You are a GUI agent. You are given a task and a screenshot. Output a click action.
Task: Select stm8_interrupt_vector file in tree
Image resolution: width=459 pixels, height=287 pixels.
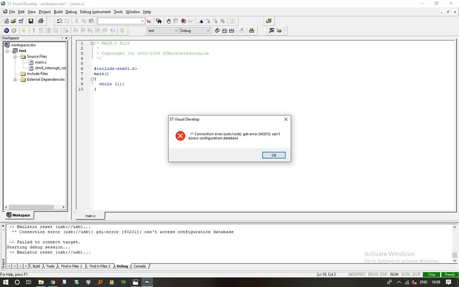click(x=50, y=68)
